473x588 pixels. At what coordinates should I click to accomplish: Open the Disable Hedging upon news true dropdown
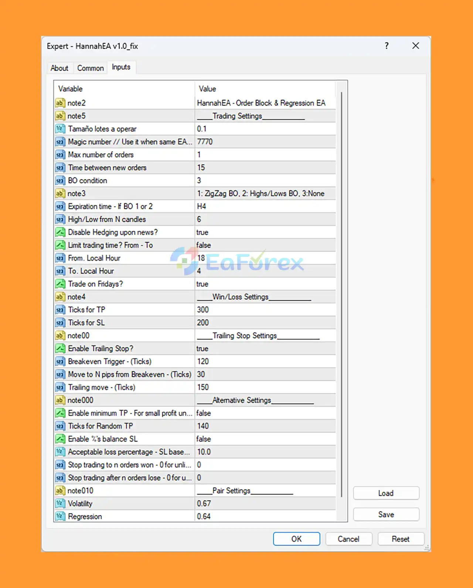[x=265, y=232]
